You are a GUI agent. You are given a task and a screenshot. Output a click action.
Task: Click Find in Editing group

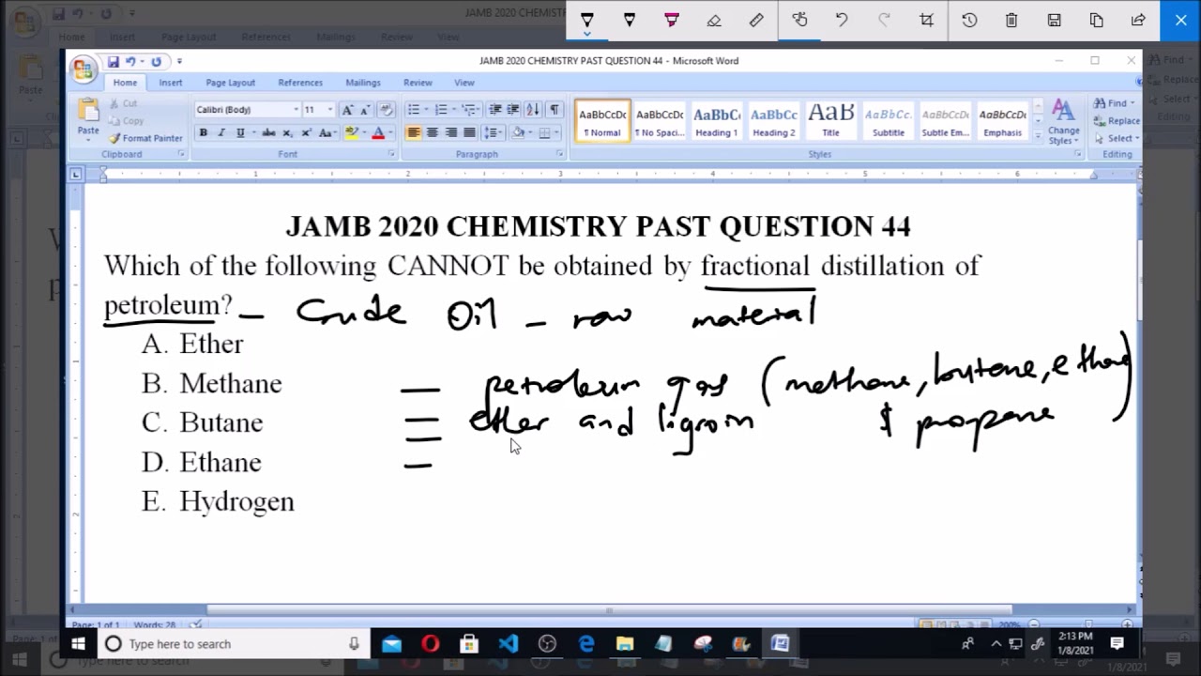(x=1116, y=103)
